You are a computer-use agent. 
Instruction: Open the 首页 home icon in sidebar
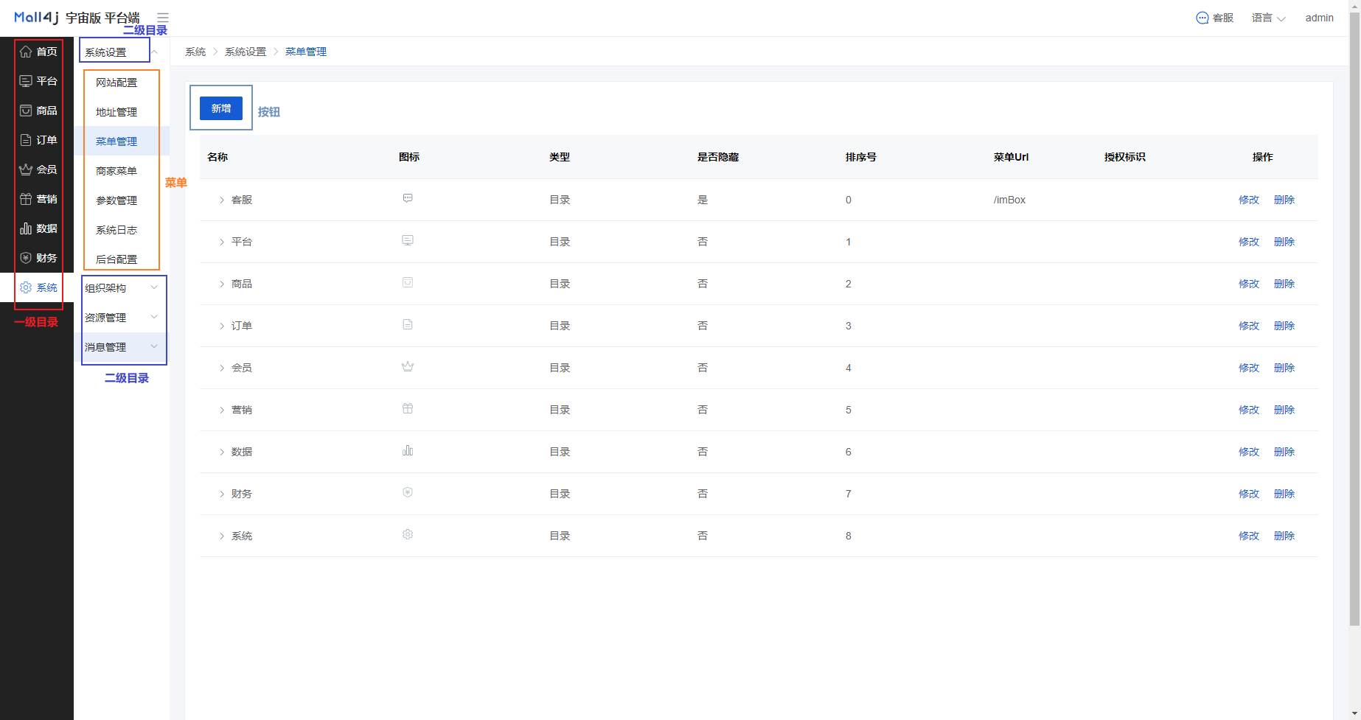(x=26, y=52)
